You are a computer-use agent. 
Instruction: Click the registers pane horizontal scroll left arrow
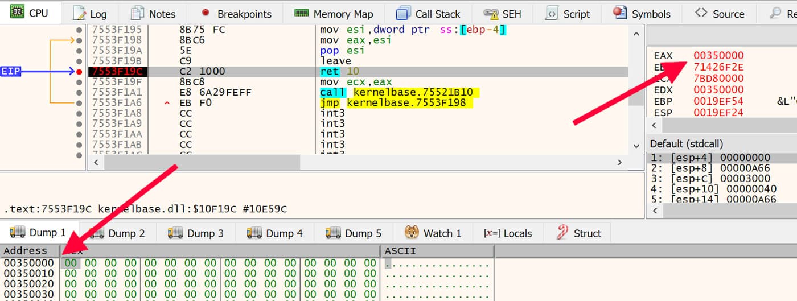click(x=653, y=125)
